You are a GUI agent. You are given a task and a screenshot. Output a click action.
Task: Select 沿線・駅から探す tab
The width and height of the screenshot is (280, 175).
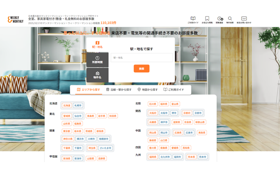pos(119,90)
